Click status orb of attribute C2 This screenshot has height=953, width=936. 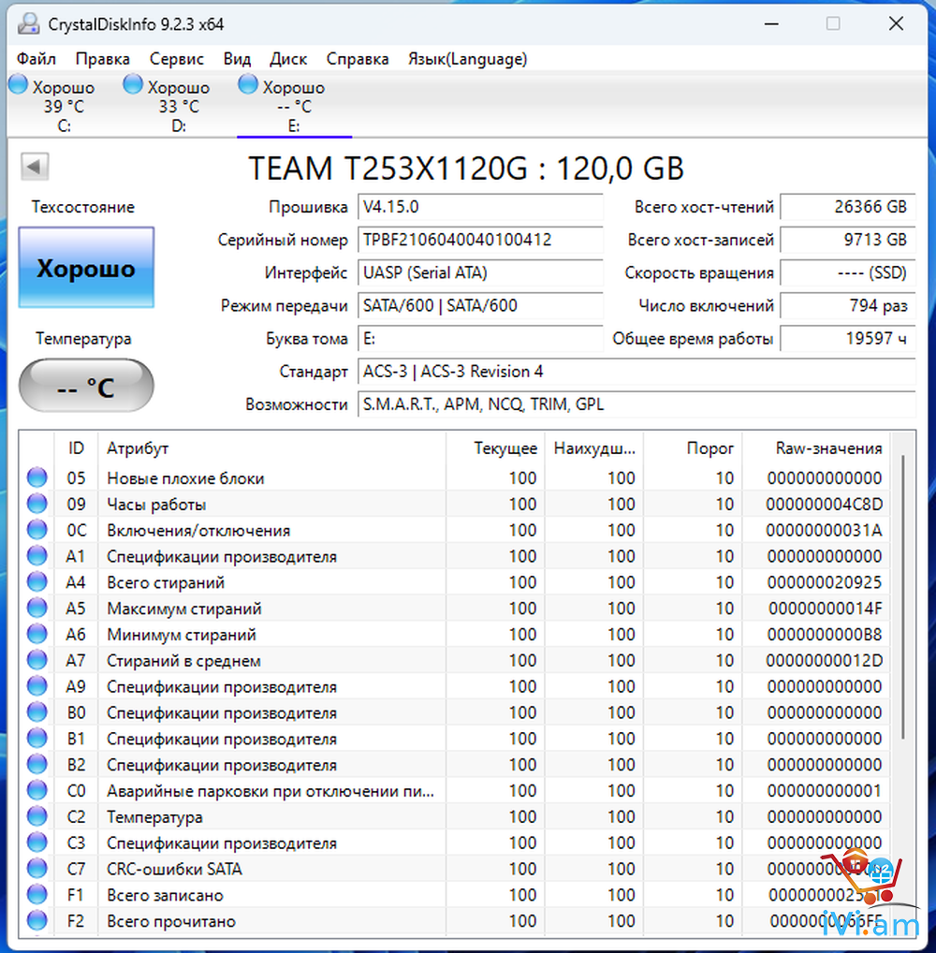[37, 817]
